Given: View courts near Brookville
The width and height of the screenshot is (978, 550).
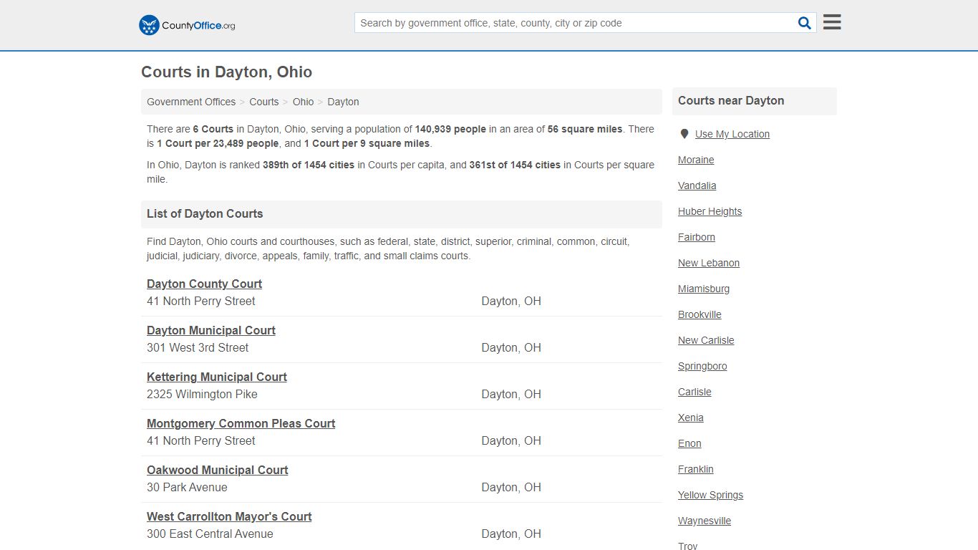Looking at the screenshot, I should coord(699,314).
